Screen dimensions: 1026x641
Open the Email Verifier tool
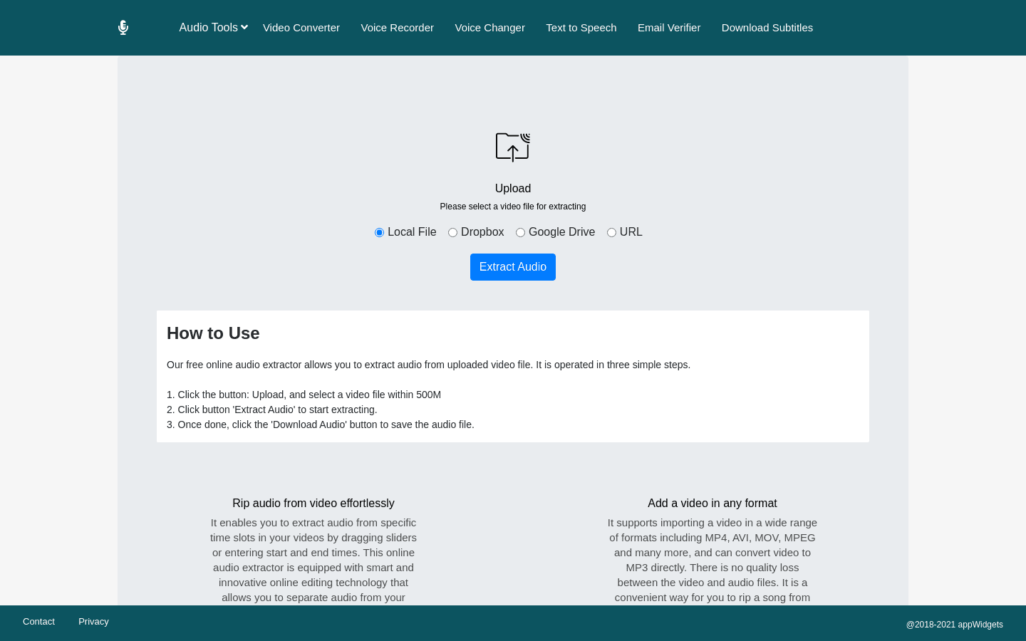[x=668, y=27]
